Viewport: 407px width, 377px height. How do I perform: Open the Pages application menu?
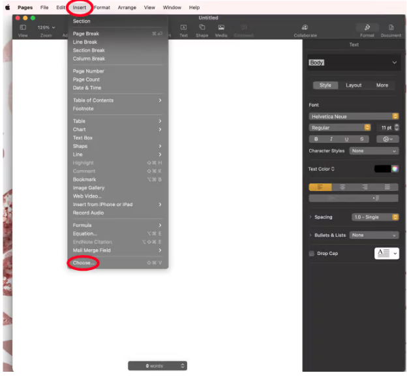coord(25,8)
